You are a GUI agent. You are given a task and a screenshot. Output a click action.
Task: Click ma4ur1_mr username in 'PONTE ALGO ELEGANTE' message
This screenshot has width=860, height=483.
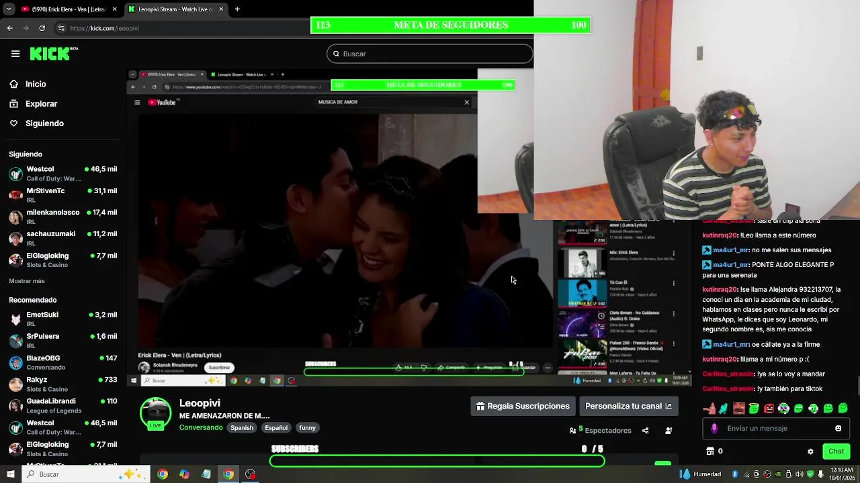(730, 265)
